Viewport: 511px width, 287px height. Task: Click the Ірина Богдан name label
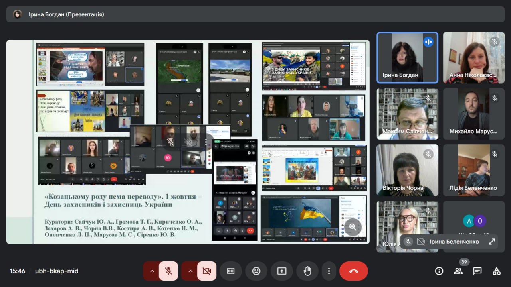tap(400, 75)
